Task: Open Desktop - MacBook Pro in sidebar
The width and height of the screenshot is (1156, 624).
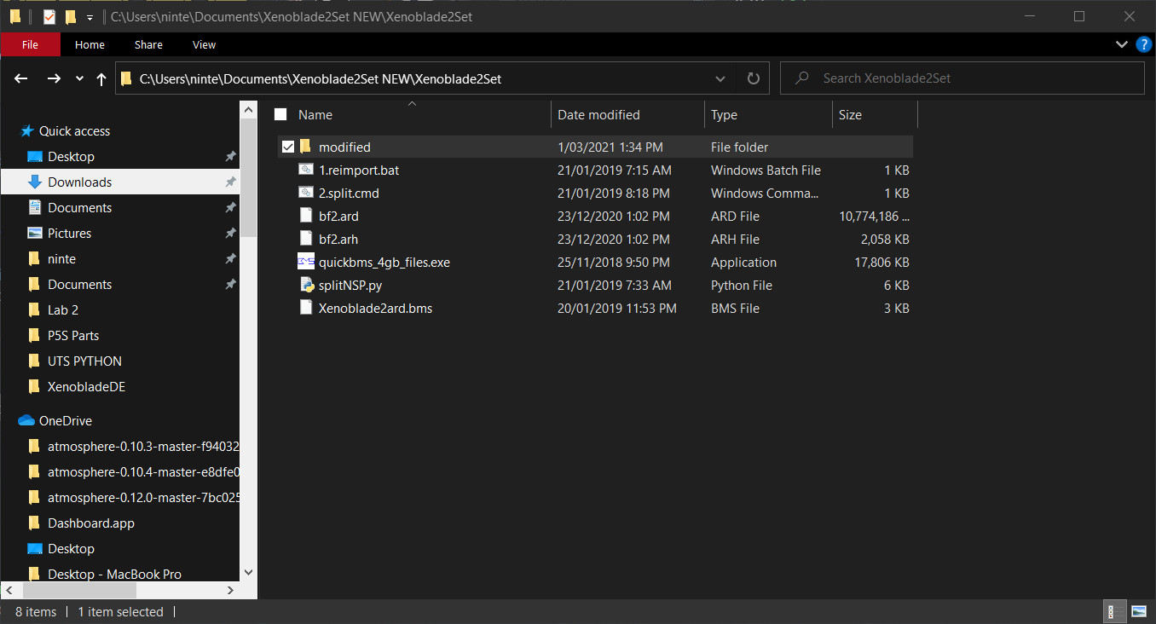Action: (x=114, y=574)
